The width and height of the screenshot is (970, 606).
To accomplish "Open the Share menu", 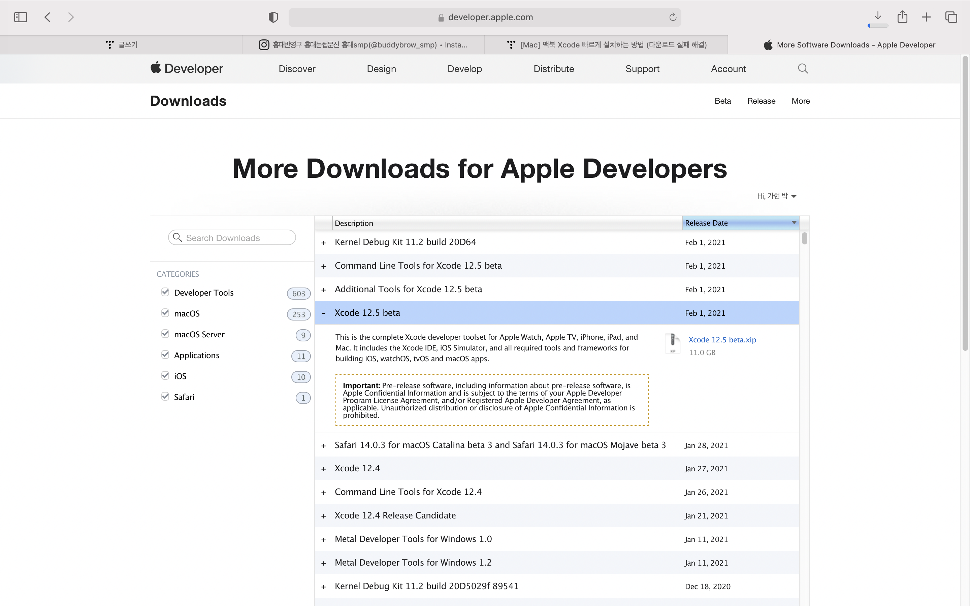I will pyautogui.click(x=902, y=17).
